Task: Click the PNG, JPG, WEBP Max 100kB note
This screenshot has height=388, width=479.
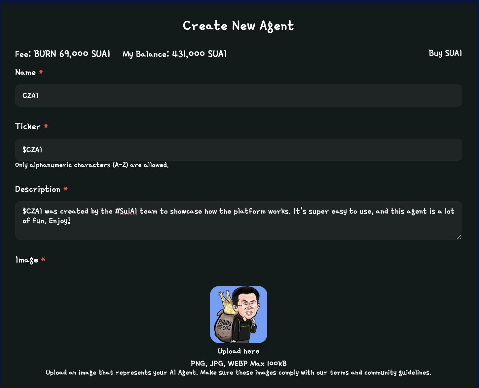Action: [x=239, y=363]
